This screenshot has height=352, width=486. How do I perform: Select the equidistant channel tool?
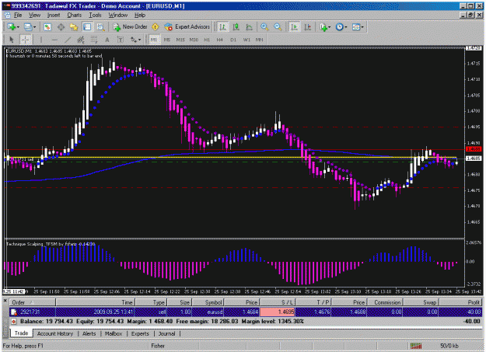pyautogui.click(x=81, y=40)
